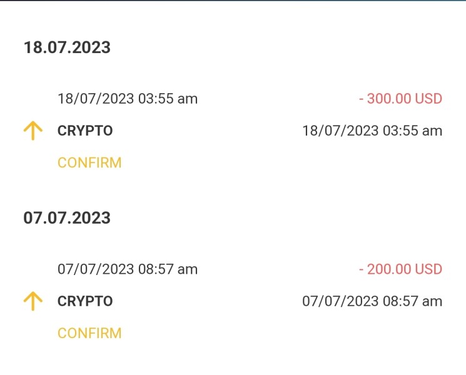This screenshot has height=375, width=466.
Task: Click the 07.07.2023 date section header
Action: pos(67,218)
